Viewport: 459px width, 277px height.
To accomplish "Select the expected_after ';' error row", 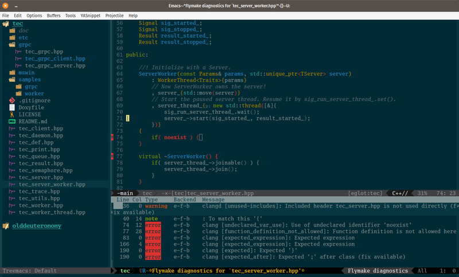I will [x=285, y=257].
